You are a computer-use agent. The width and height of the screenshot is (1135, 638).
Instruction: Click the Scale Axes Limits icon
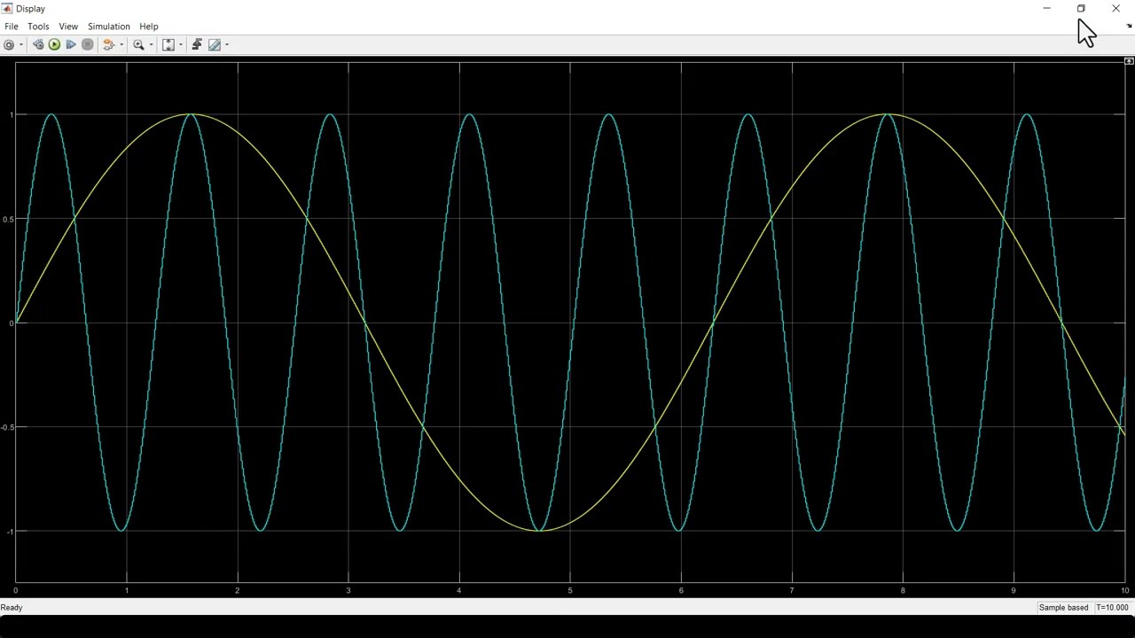pyautogui.click(x=168, y=44)
